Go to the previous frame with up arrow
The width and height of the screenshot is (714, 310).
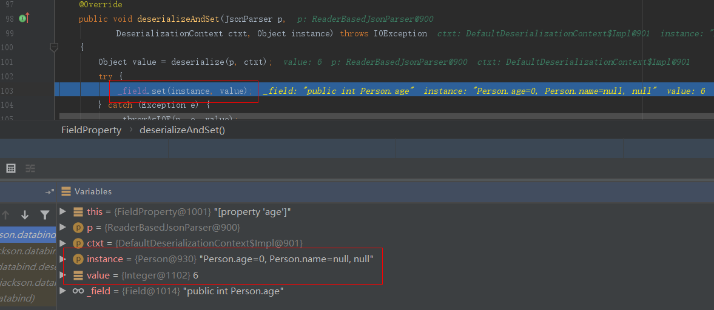pos(6,214)
